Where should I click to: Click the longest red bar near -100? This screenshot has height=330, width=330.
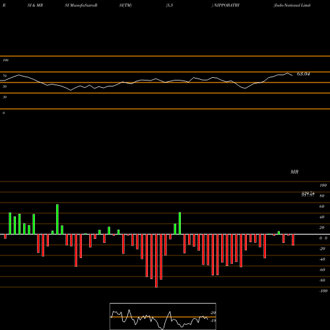tap(156, 261)
